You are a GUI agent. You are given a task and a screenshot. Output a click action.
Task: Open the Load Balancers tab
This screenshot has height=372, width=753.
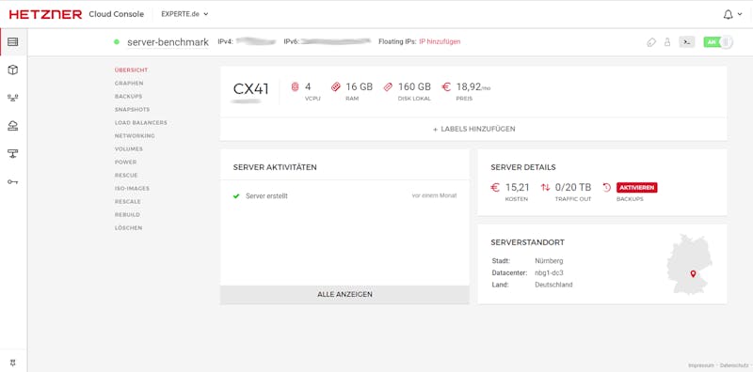coord(140,123)
